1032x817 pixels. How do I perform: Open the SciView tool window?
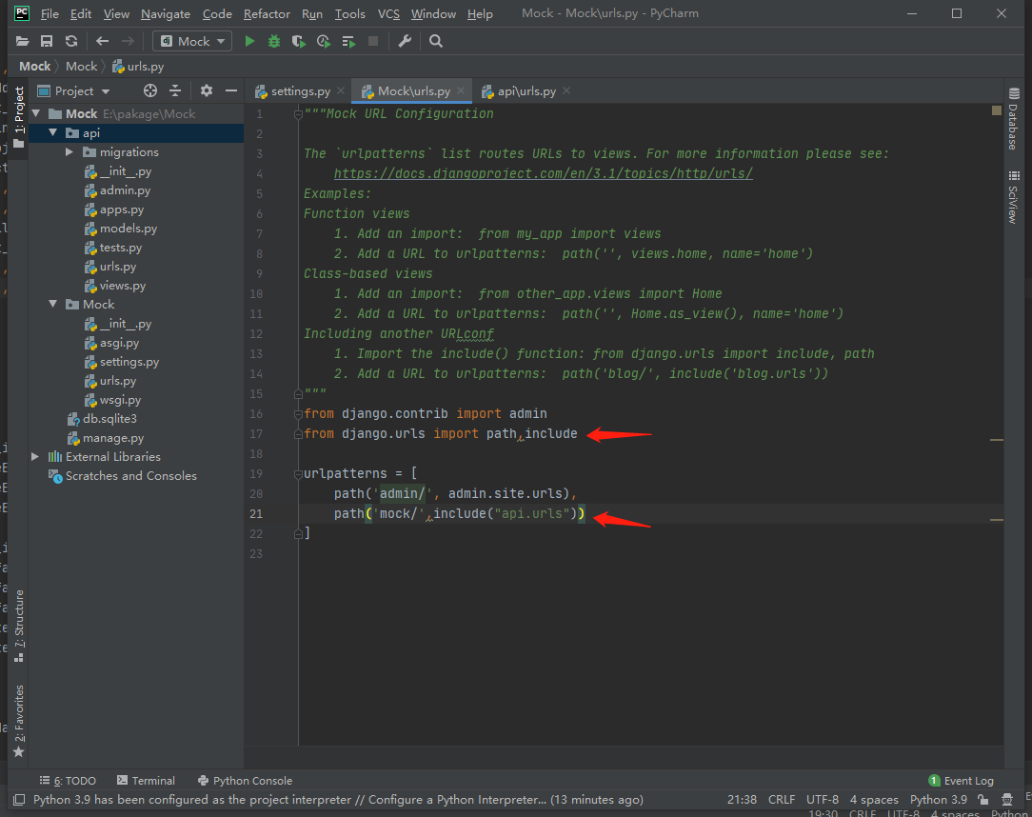1014,197
